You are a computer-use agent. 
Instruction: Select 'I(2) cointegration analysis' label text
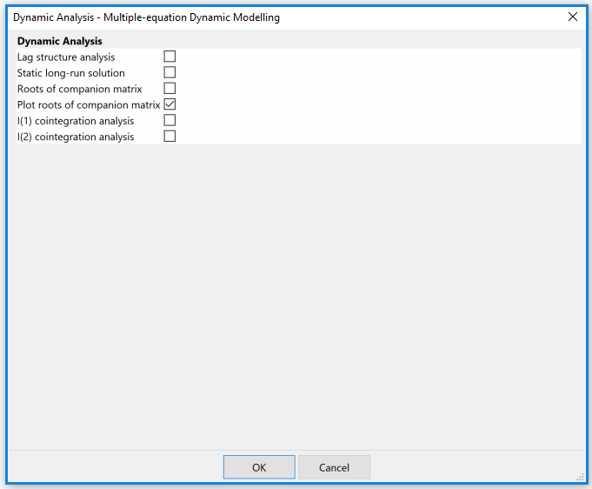(76, 137)
